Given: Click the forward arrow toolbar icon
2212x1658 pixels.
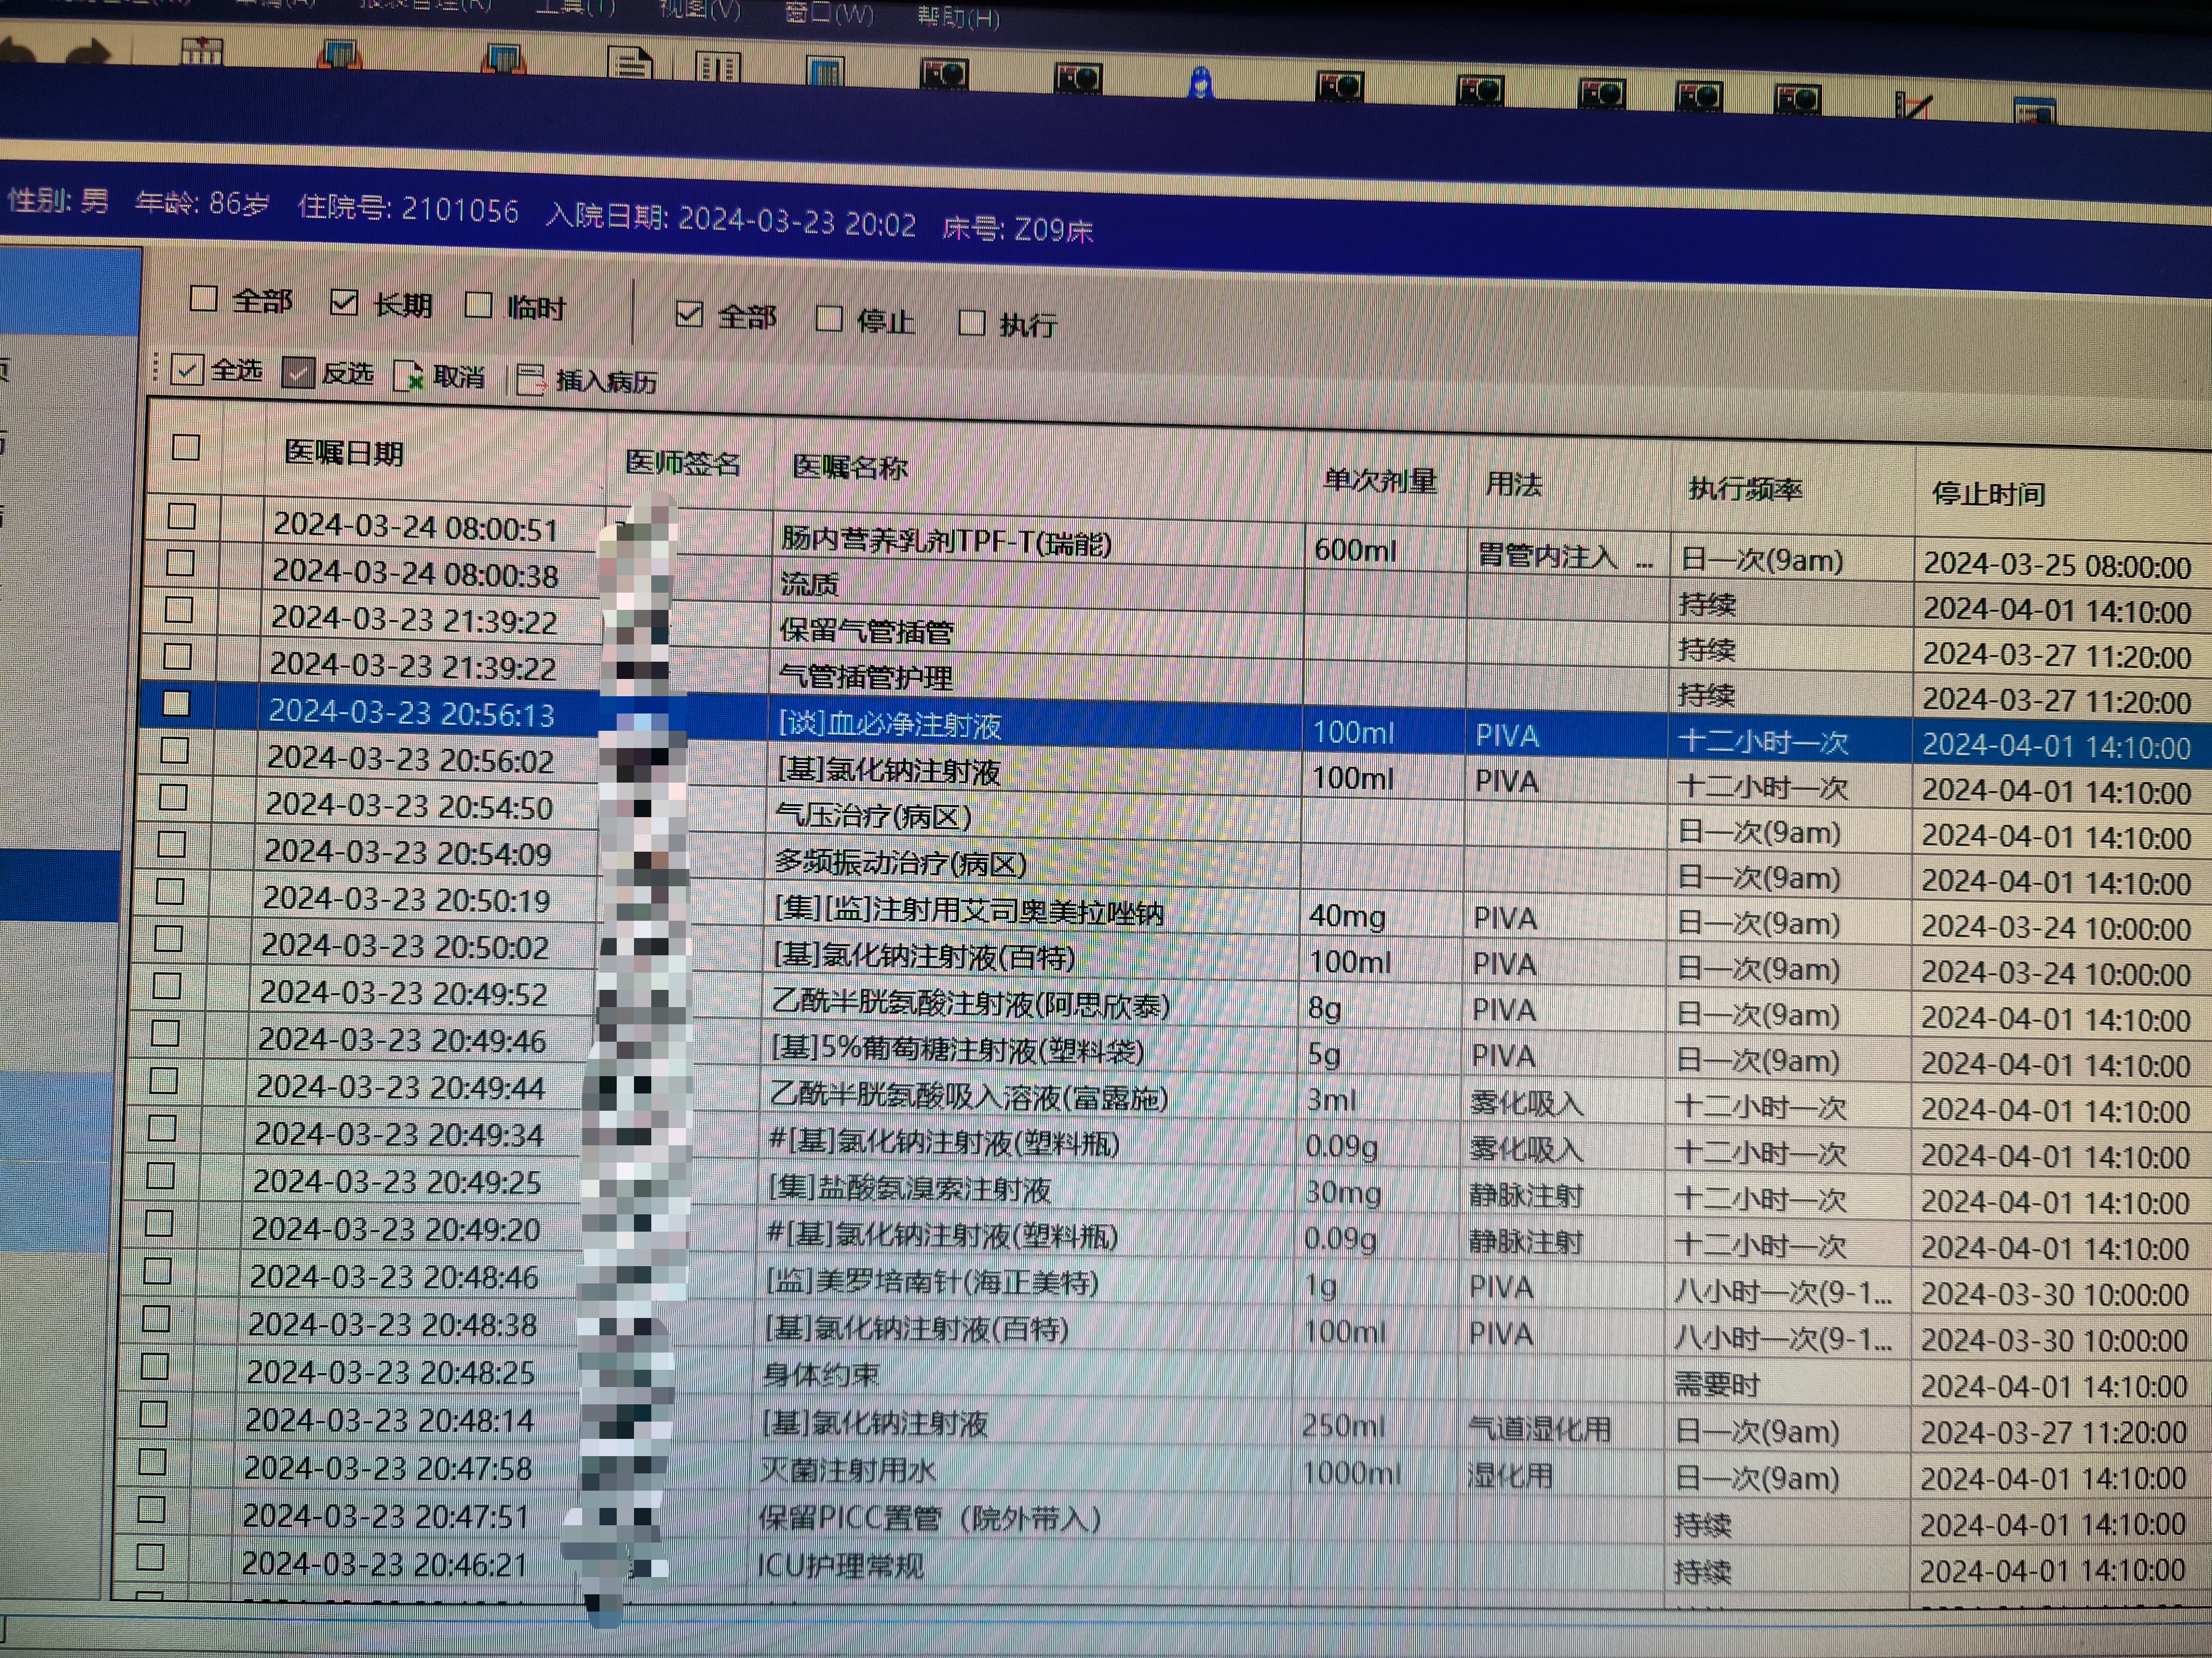Looking at the screenshot, I should tap(88, 52).
